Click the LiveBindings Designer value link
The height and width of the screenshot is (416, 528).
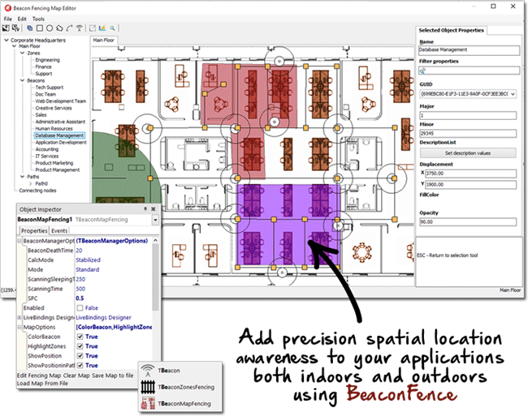(x=103, y=318)
